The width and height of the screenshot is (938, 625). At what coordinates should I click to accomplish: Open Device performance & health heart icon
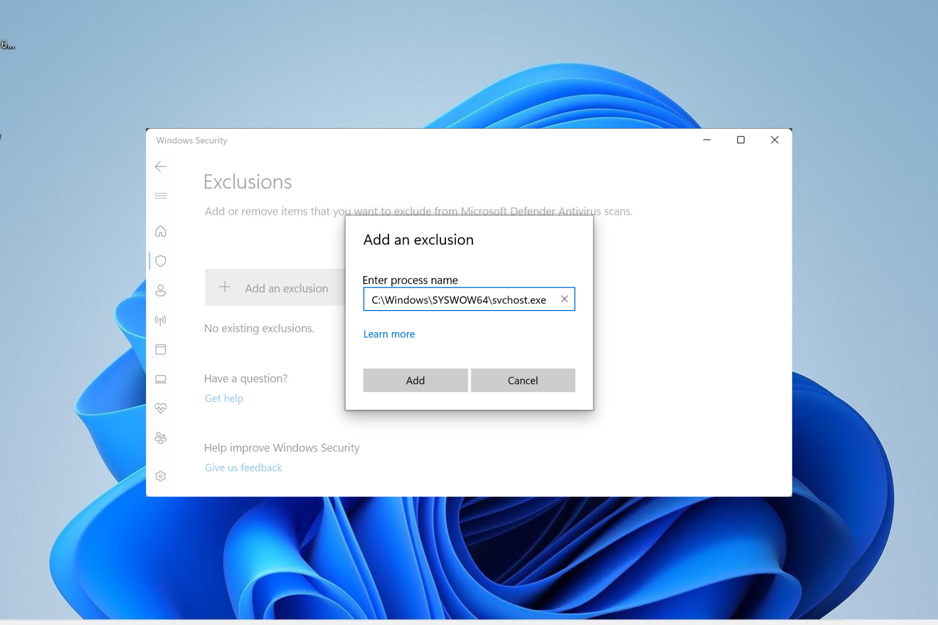pos(161,408)
